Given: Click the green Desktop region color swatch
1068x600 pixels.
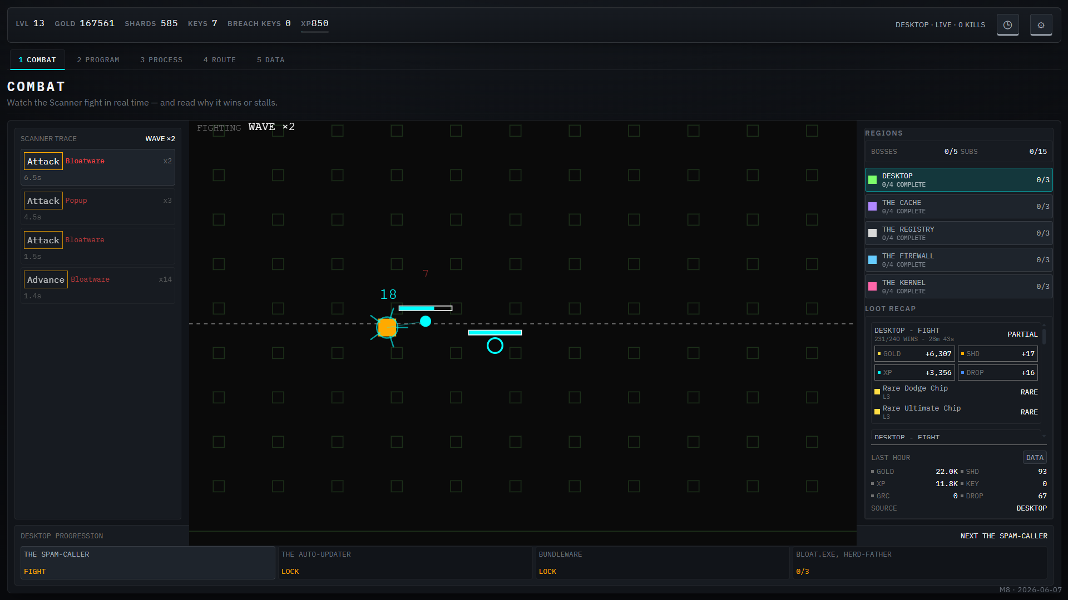Looking at the screenshot, I should click(x=872, y=180).
